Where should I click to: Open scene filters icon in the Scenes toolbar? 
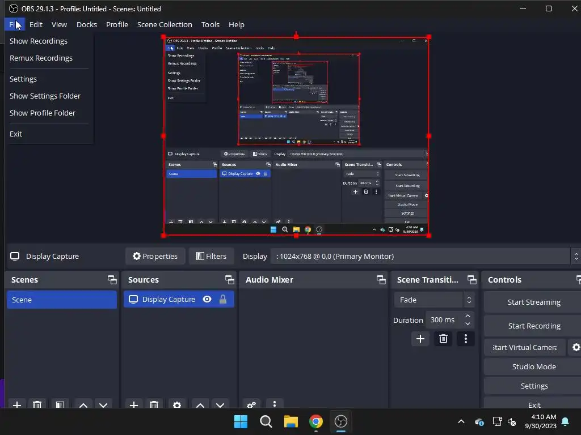click(x=60, y=404)
